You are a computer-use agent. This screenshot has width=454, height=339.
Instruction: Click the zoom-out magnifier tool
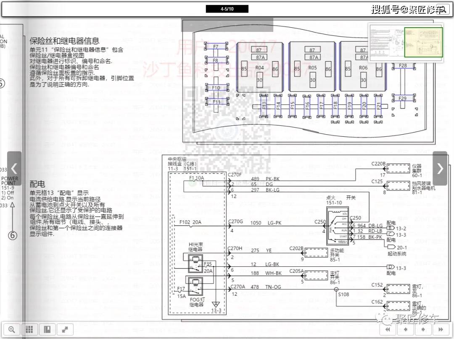11,329
